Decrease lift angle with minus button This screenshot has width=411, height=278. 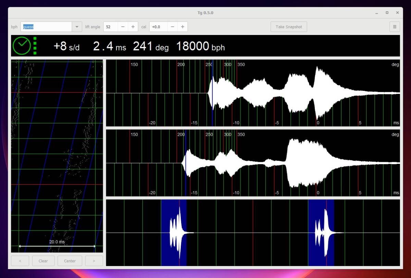pos(123,27)
